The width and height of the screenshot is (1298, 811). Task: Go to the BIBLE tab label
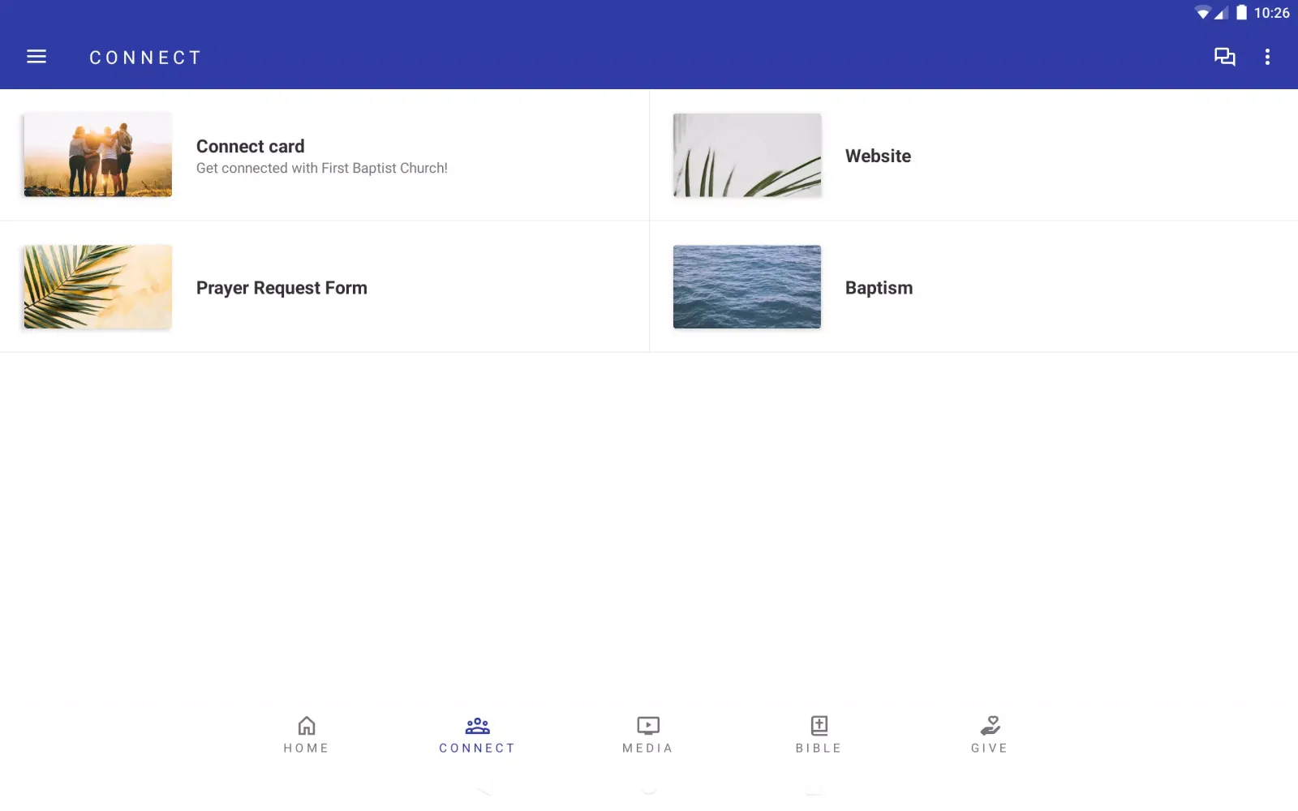[819, 749]
